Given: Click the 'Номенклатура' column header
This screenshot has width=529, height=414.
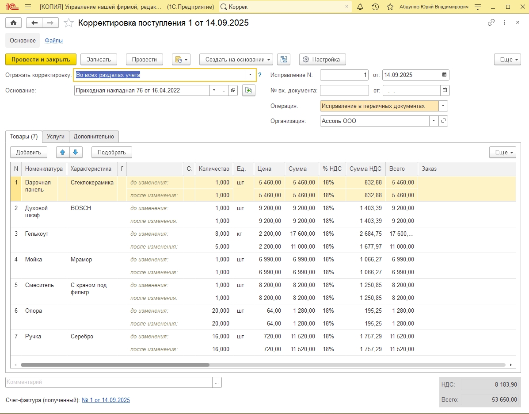Looking at the screenshot, I should pos(44,169).
